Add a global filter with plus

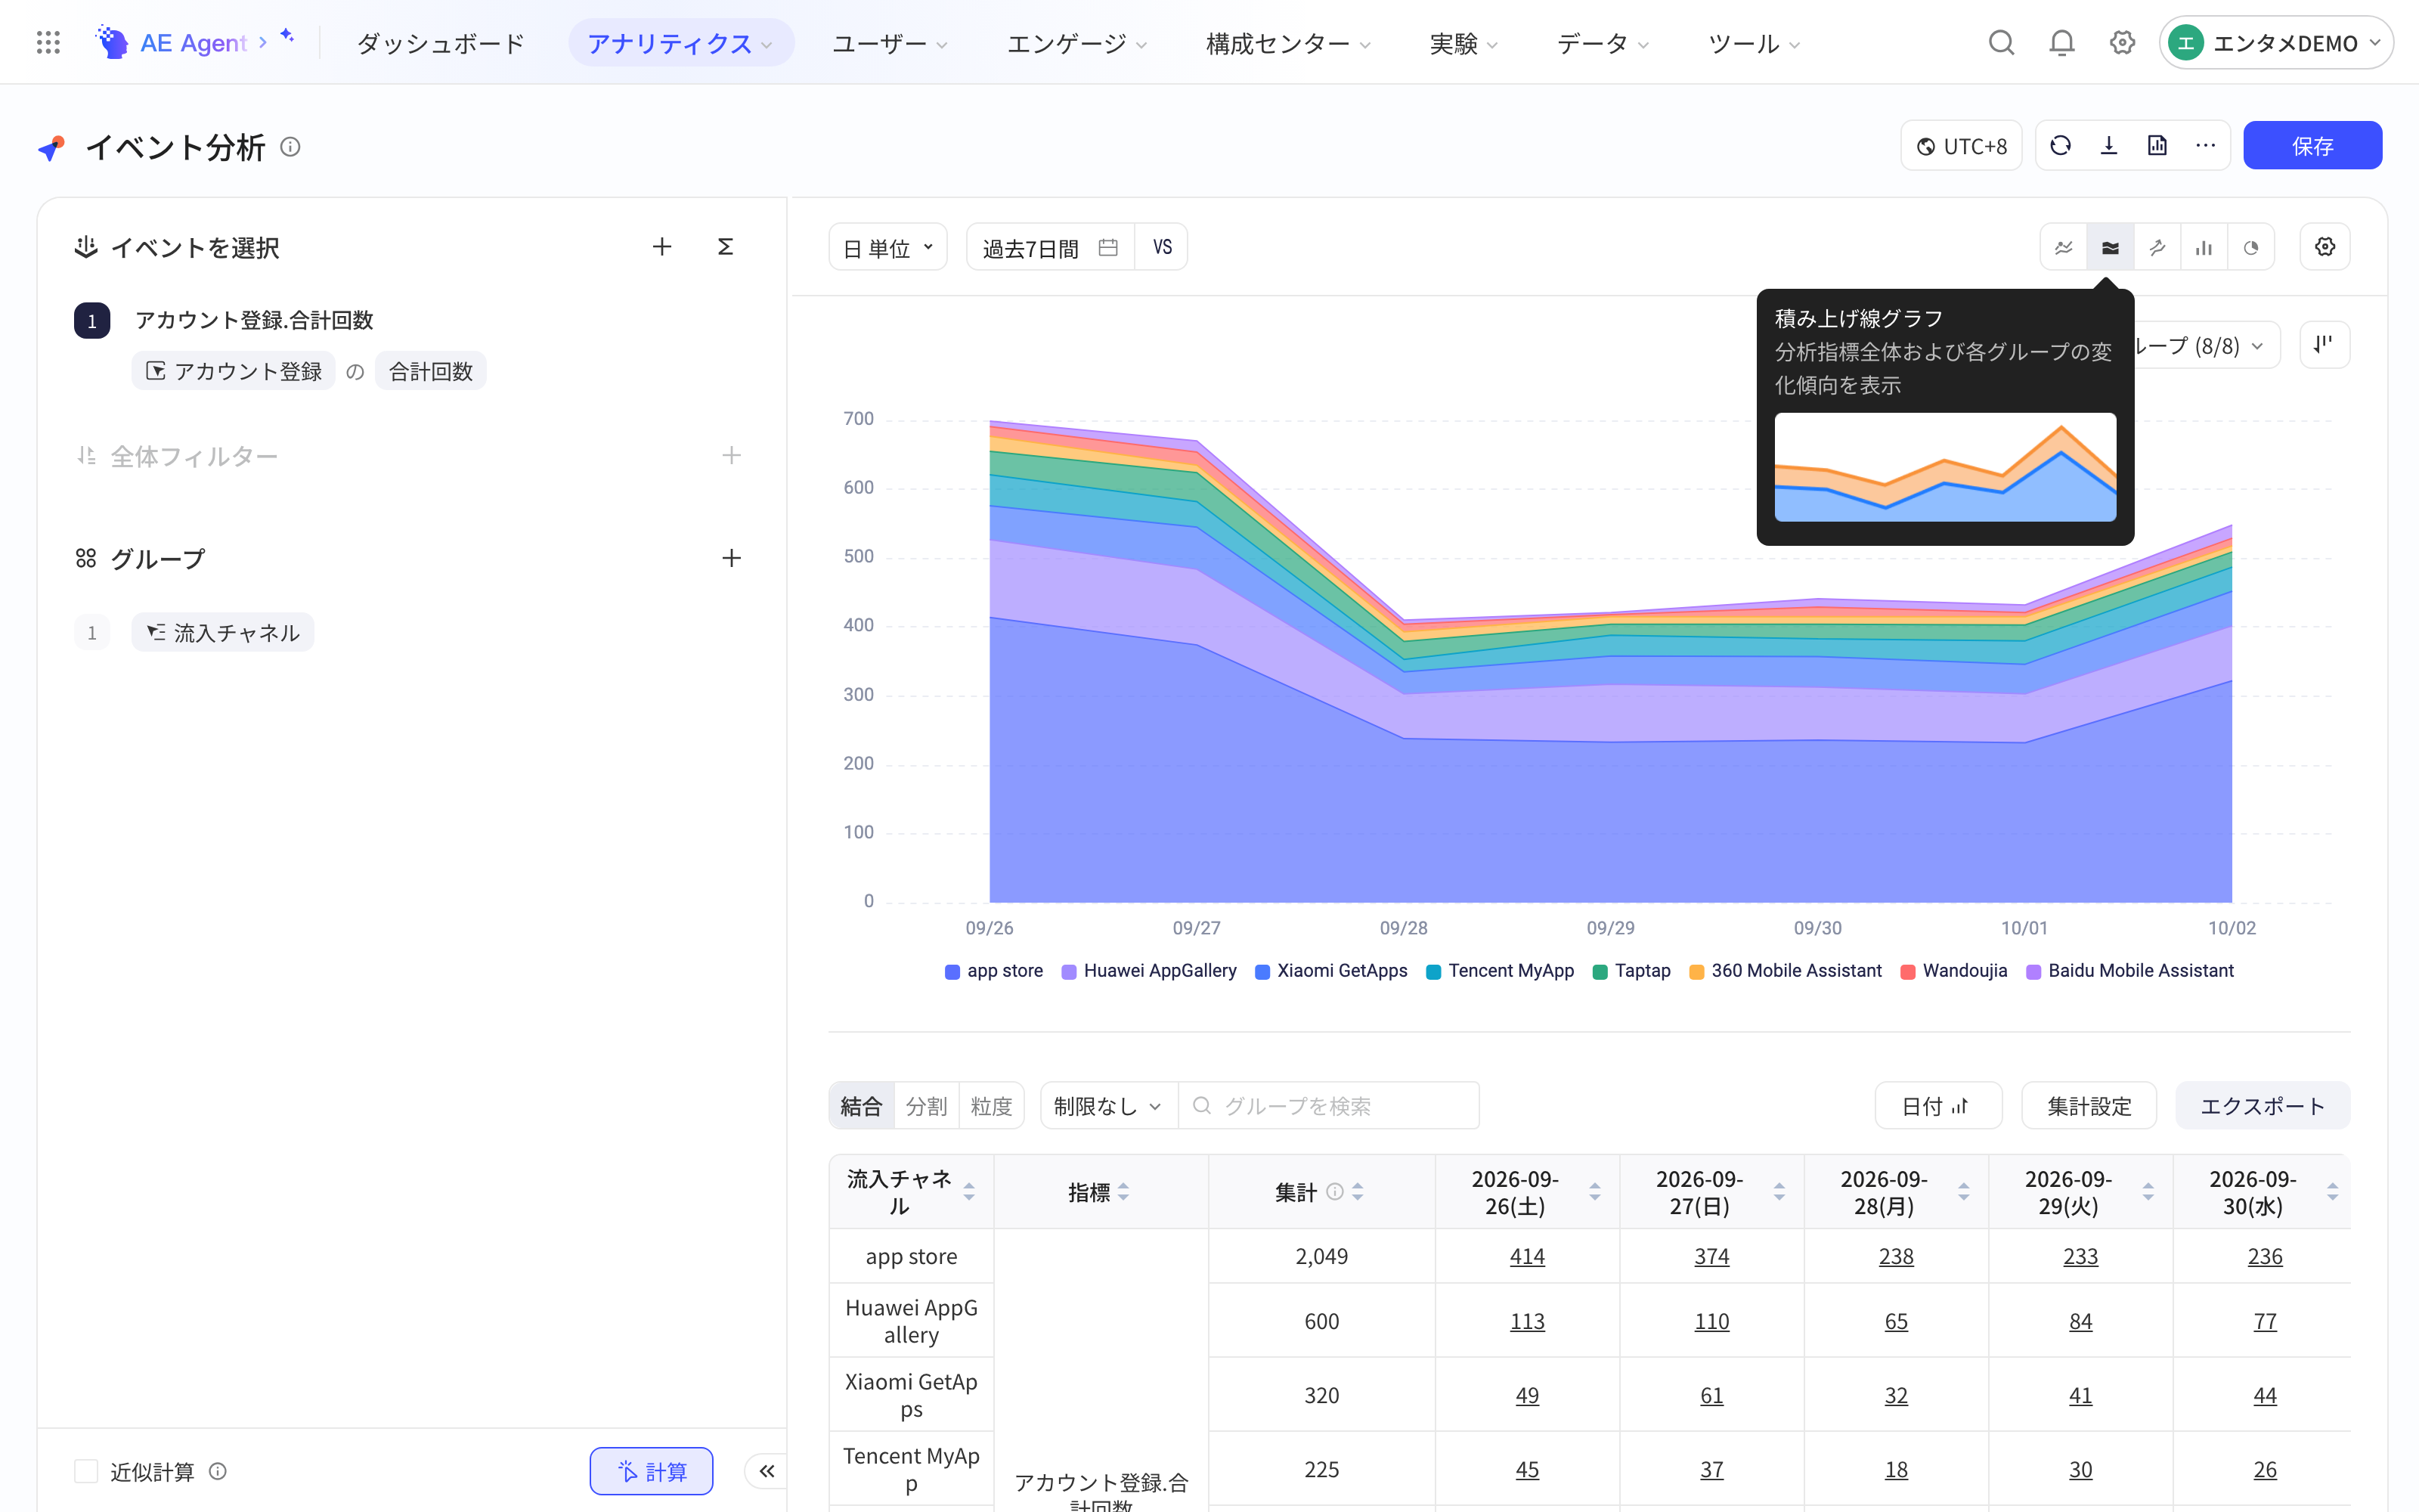732,455
